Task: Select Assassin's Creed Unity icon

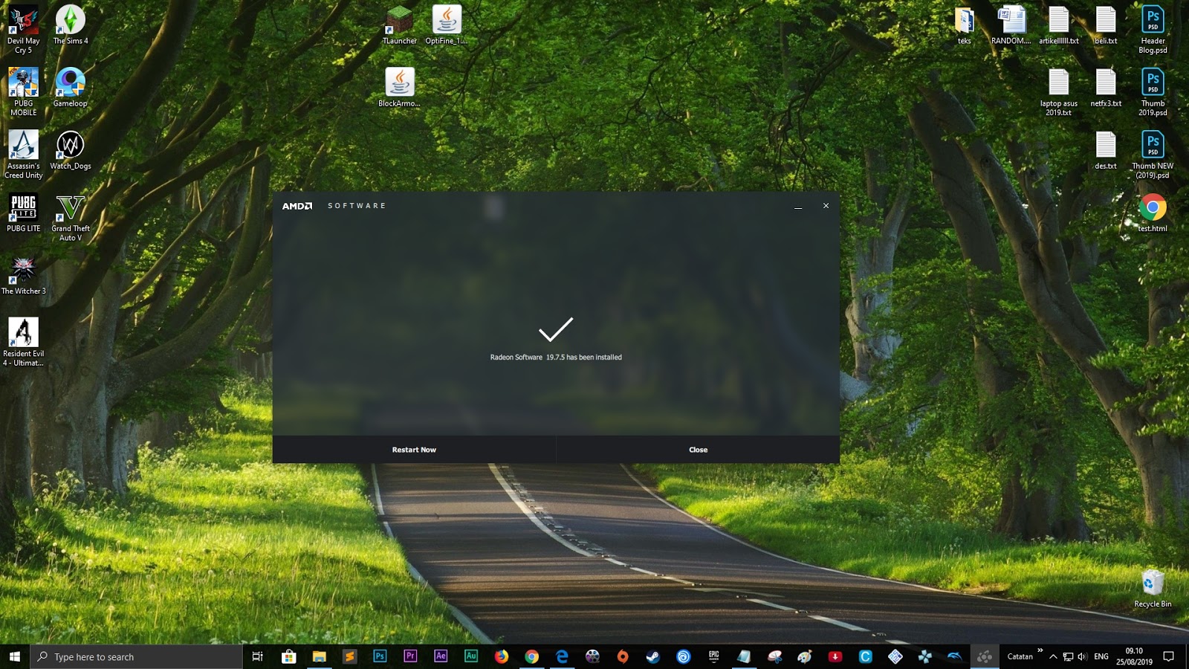Action: tap(23, 155)
